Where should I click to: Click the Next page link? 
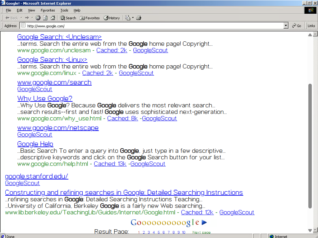tap(201, 232)
